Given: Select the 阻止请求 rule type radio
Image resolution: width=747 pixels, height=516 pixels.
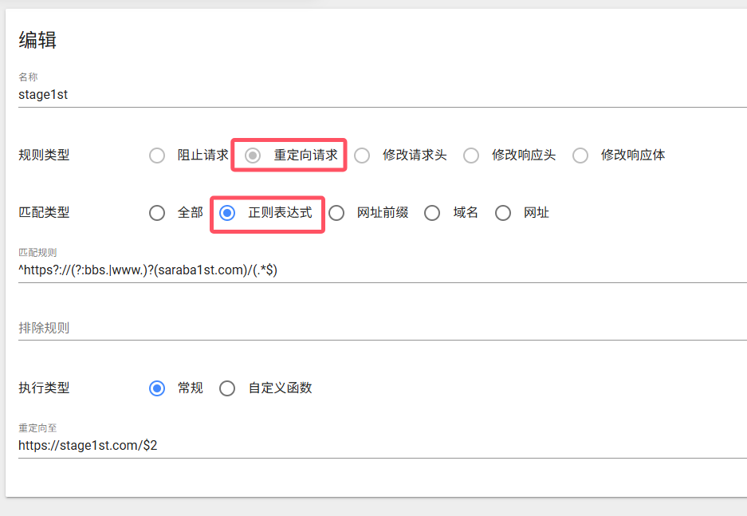Looking at the screenshot, I should [x=157, y=156].
